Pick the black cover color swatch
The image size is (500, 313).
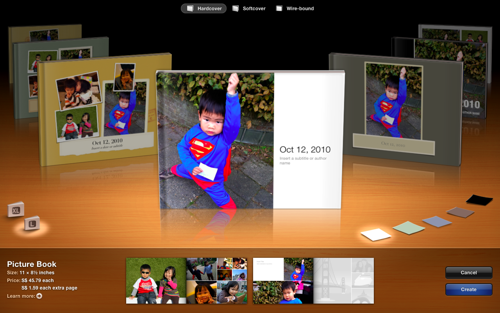click(x=480, y=200)
